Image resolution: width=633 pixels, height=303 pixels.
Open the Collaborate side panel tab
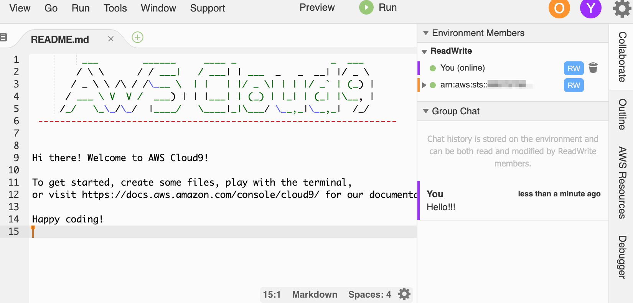click(622, 57)
